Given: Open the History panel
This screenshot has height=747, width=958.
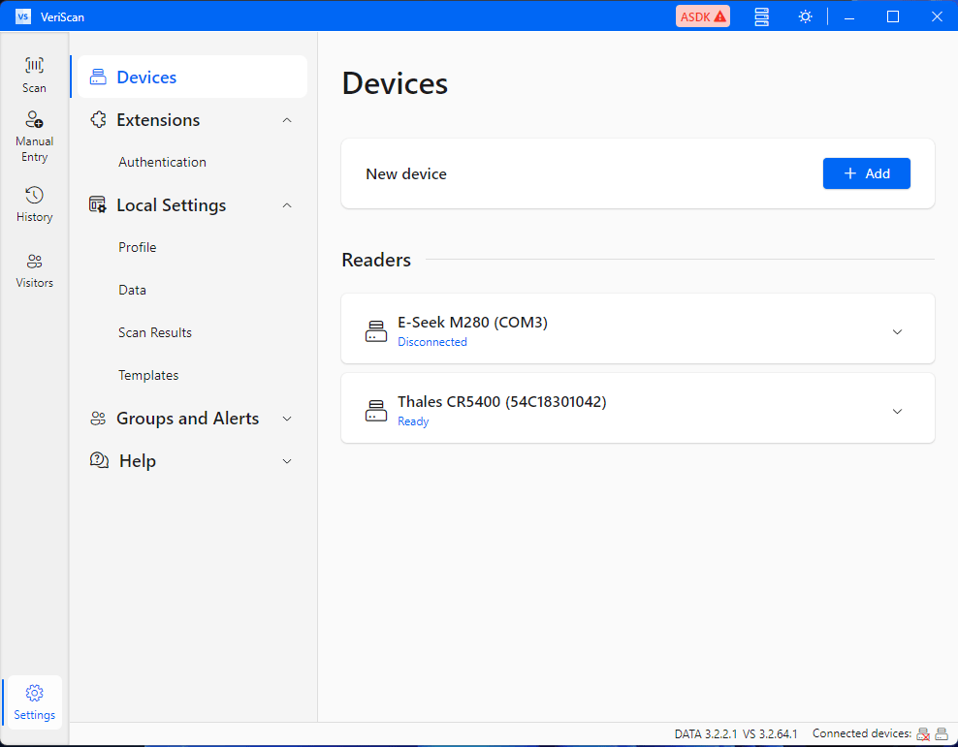Looking at the screenshot, I should [x=34, y=203].
